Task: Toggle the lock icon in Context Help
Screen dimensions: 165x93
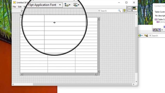Action: point(157,30)
